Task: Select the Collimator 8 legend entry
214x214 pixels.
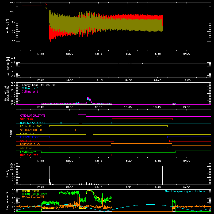Action: (x=30, y=88)
